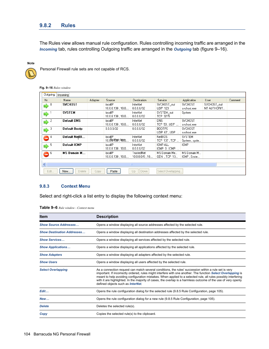Click the yellow Note icon beside the firewall note

[x=31, y=73]
